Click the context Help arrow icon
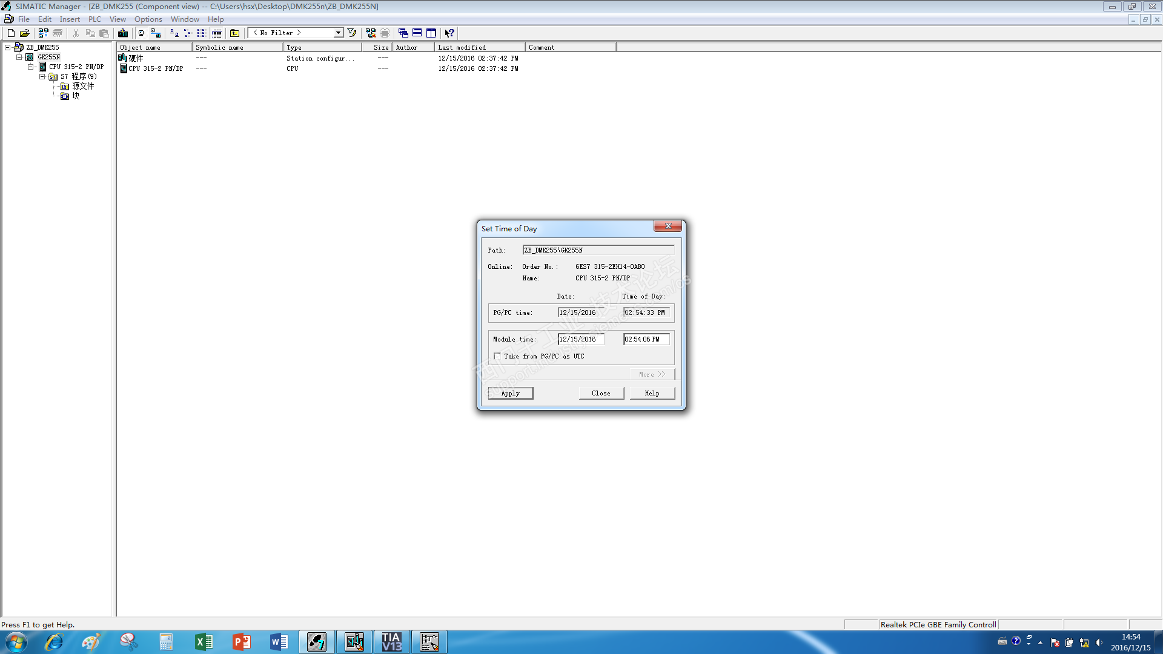The image size is (1163, 654). (x=449, y=33)
